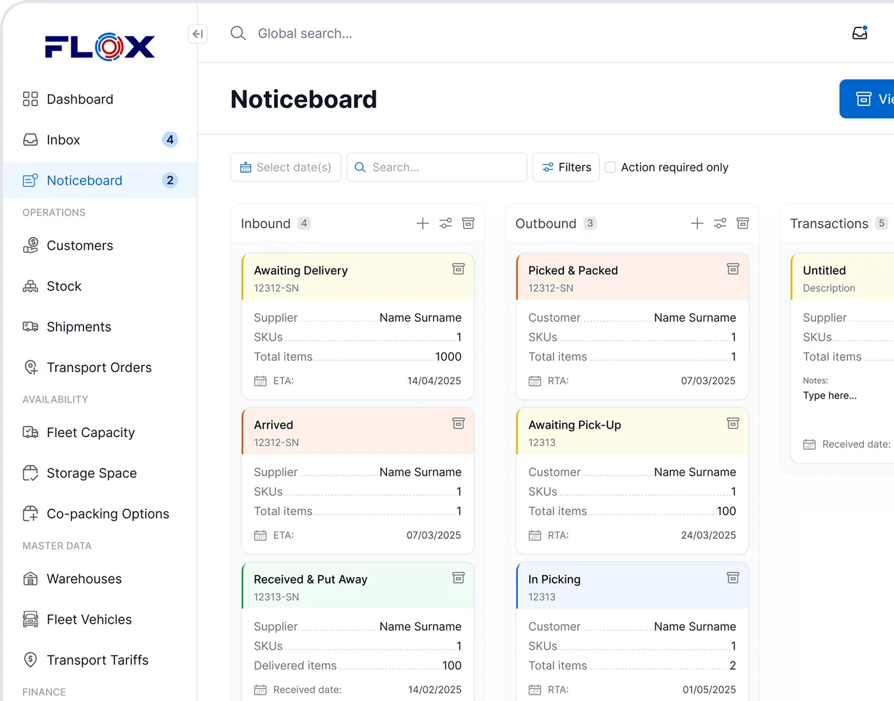Add a new card in Outbound column
894x701 pixels.
click(697, 223)
